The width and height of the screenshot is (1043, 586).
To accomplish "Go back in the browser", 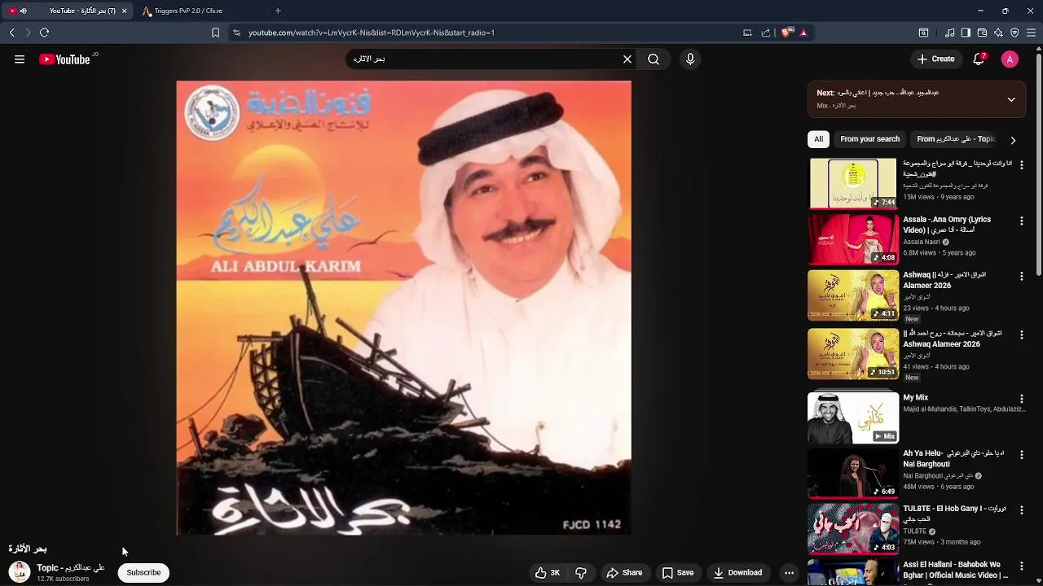I will click(x=11, y=33).
